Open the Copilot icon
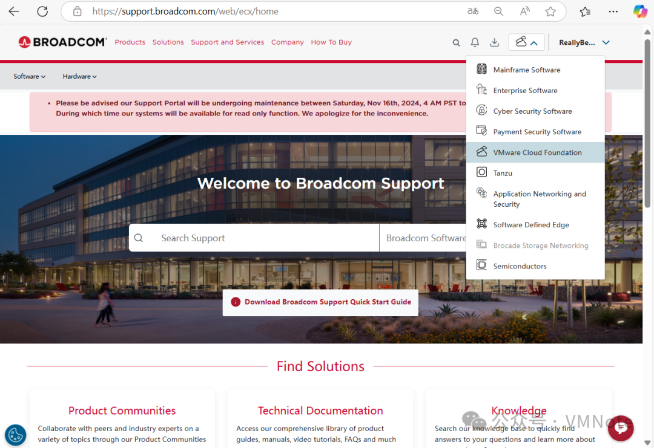Viewport: 654px width, 448px height. click(x=640, y=11)
